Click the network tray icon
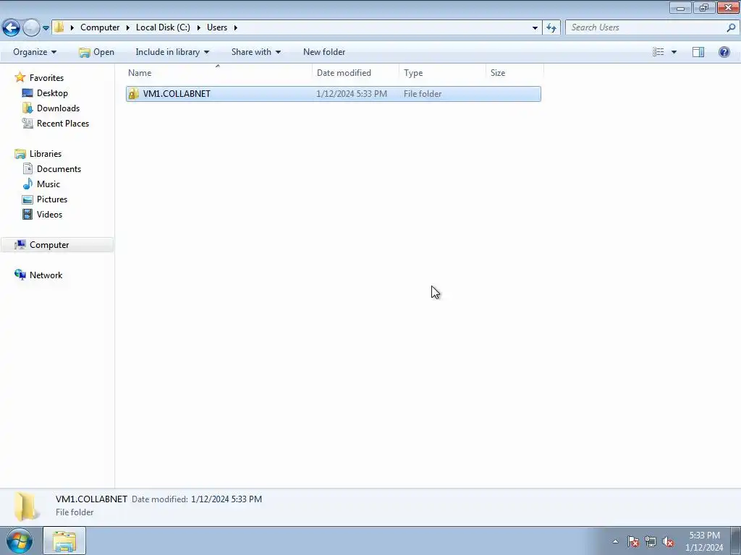This screenshot has height=555, width=741. (x=651, y=541)
